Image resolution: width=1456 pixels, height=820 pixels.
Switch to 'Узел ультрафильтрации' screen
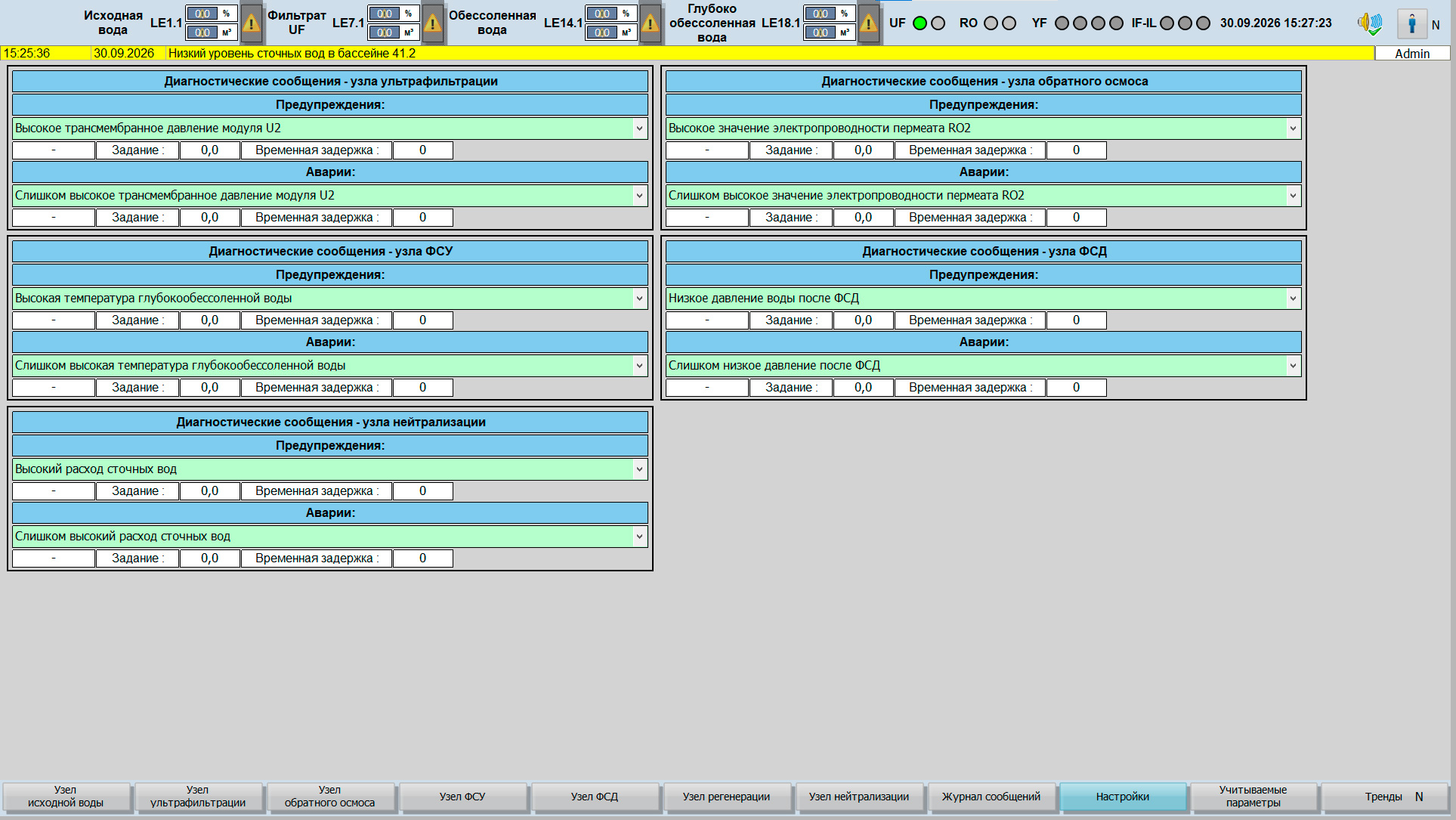pyautogui.click(x=198, y=797)
